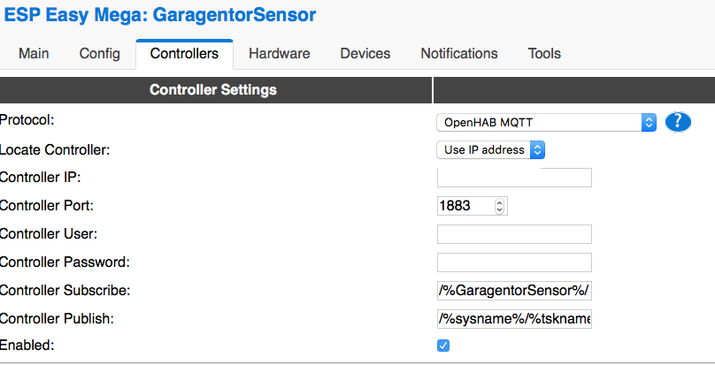
Task: Click the Controller IP input field
Action: 514,178
